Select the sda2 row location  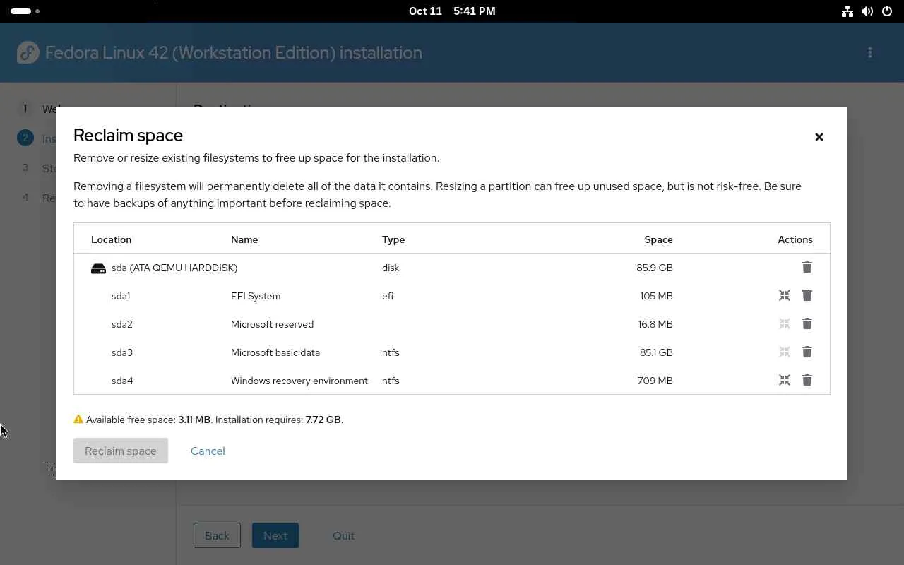point(122,324)
